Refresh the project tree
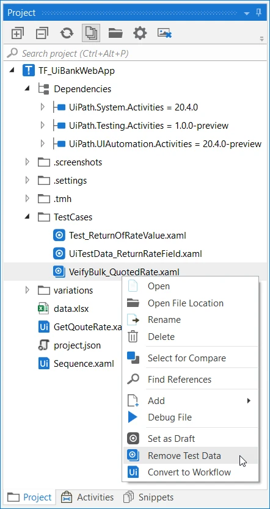The height and width of the screenshot is (509, 270). click(67, 33)
